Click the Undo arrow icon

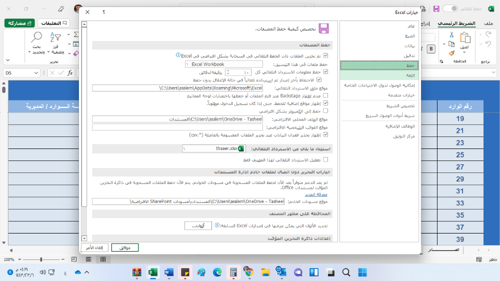tap(488, 43)
